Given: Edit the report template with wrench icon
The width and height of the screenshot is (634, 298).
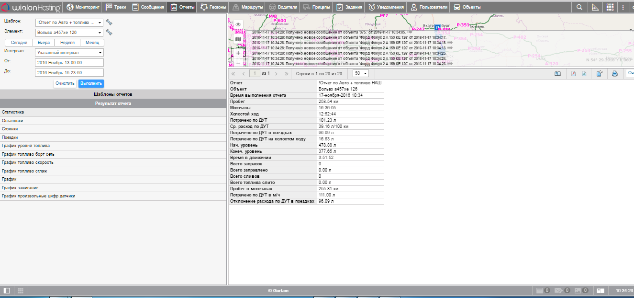Looking at the screenshot, I should (x=109, y=23).
